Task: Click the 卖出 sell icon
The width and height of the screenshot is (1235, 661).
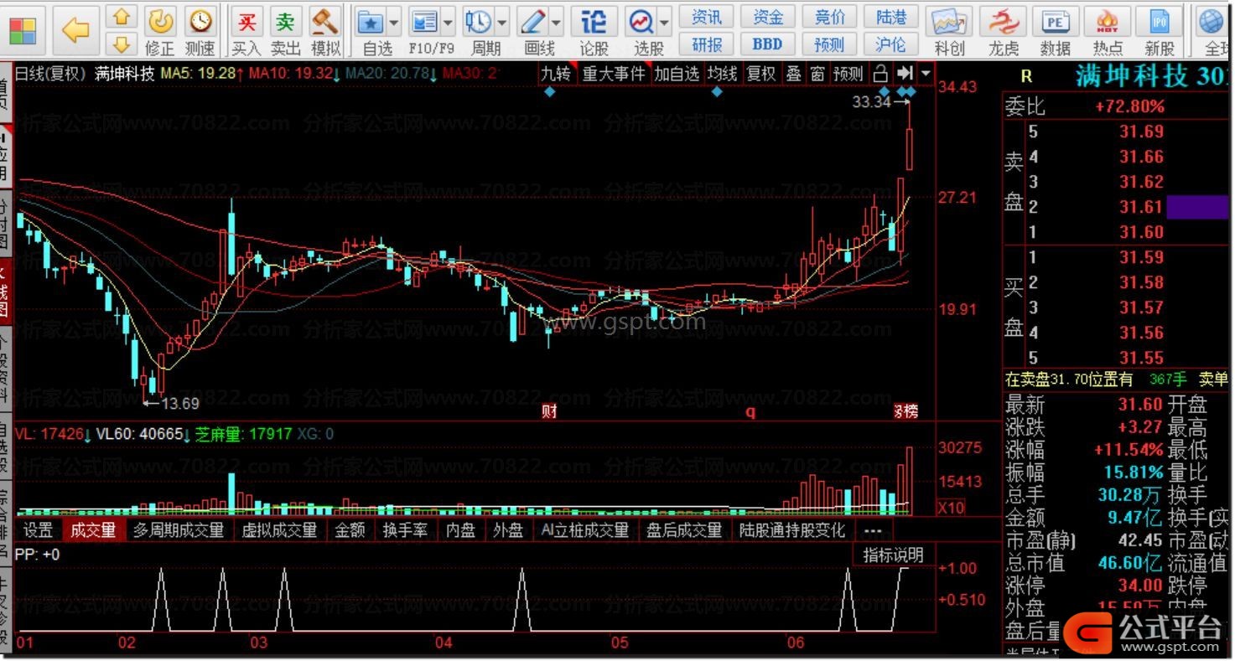Action: 286,31
